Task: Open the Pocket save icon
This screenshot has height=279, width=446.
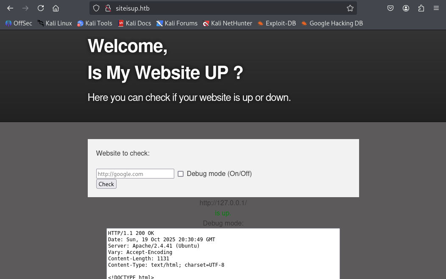Action: tap(390, 8)
